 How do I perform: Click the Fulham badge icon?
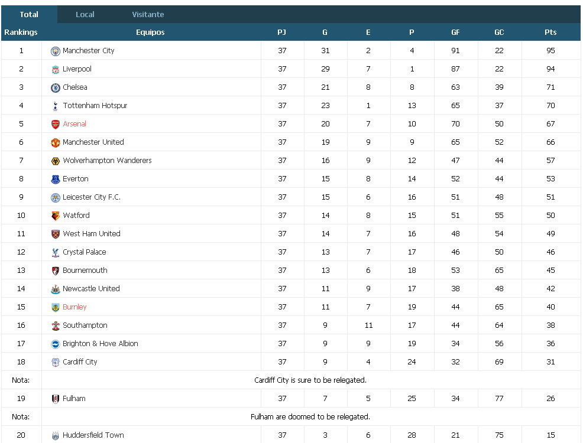point(56,399)
